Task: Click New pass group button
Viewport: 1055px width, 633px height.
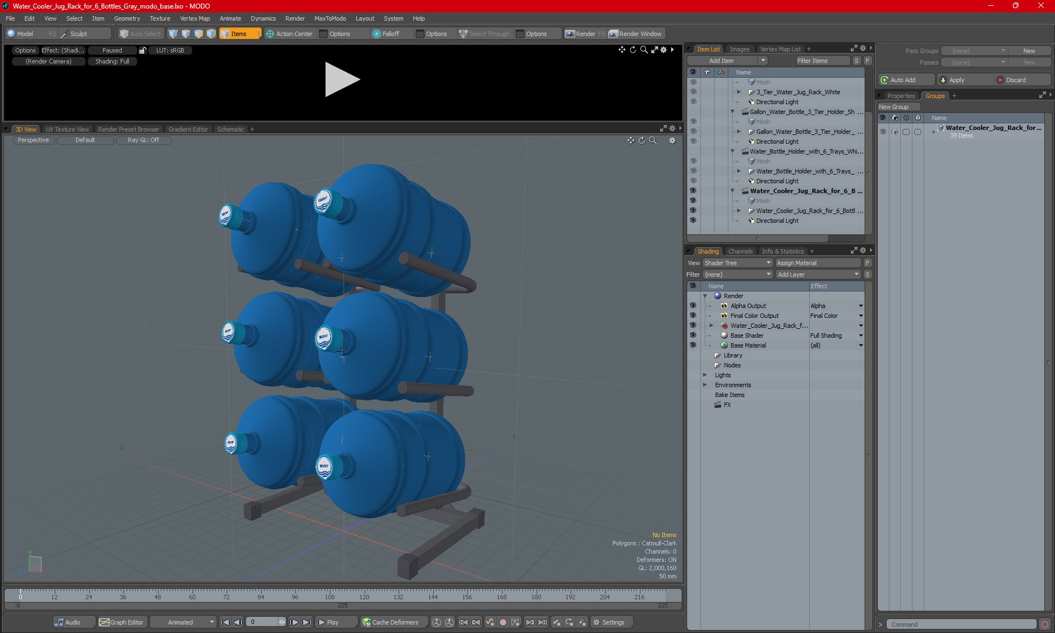Action: tap(1029, 50)
